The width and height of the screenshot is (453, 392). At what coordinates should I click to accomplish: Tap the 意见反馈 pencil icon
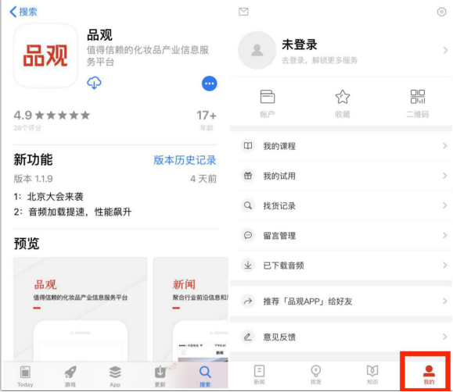248,337
